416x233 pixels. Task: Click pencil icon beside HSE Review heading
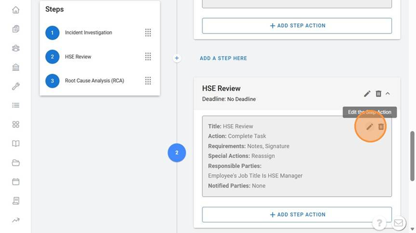(x=367, y=94)
